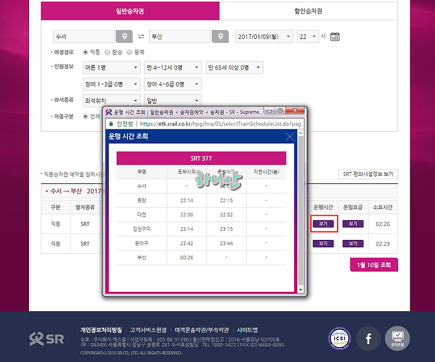The width and height of the screenshot is (435, 362).
Task: Click the 김천구미 station row name
Action: [x=141, y=229]
